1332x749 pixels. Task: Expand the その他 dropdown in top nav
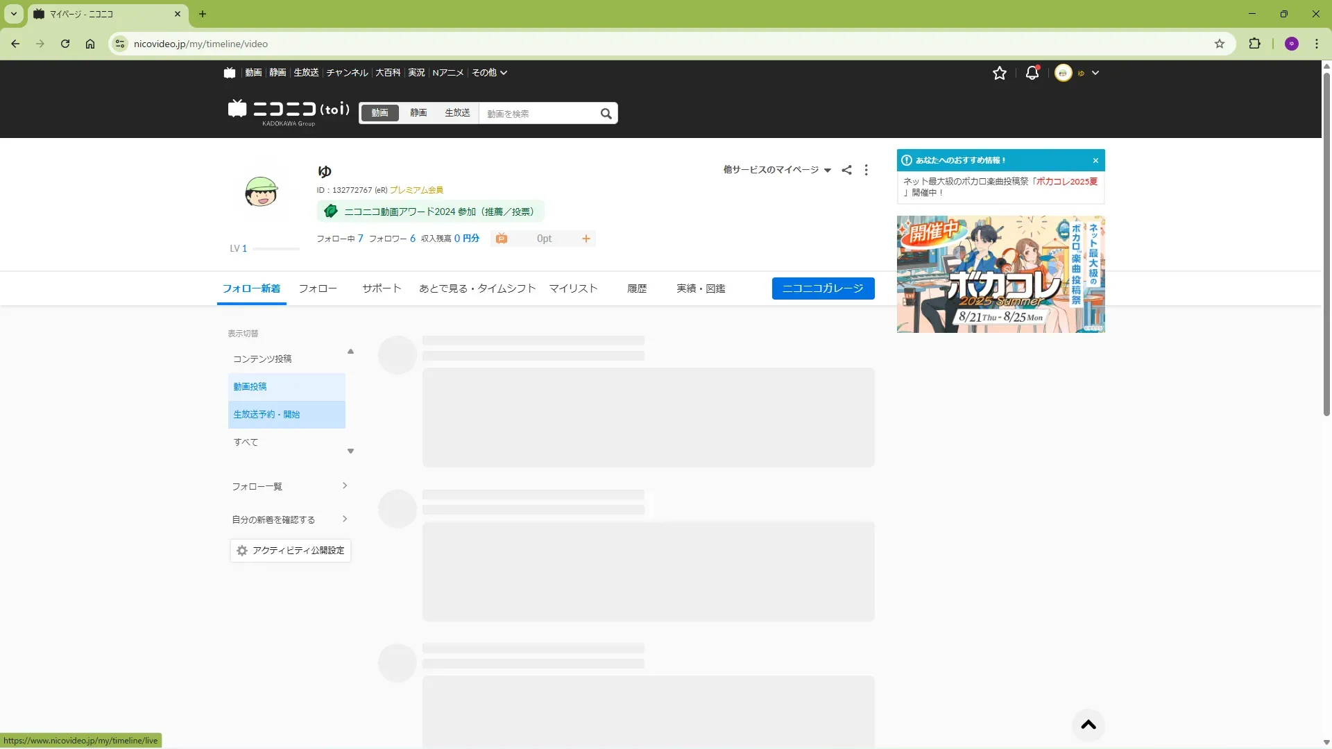coord(489,73)
